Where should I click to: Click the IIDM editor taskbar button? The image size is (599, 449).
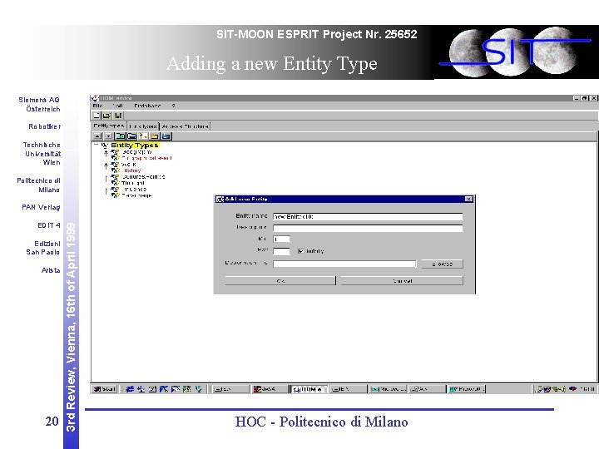pos(308,389)
